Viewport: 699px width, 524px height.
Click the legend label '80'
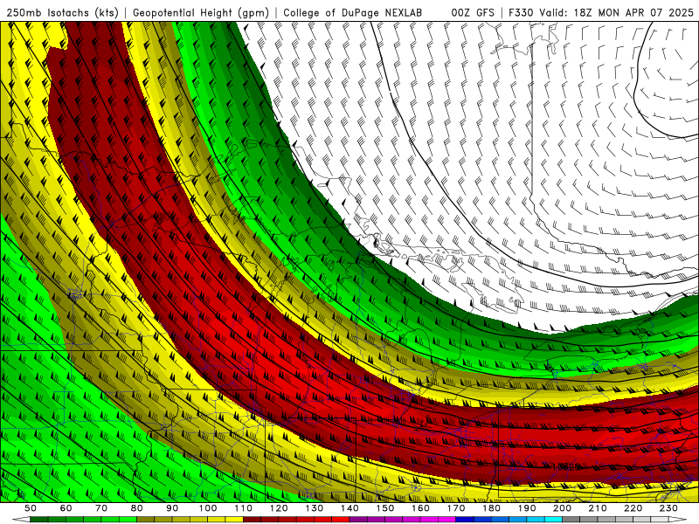137,508
